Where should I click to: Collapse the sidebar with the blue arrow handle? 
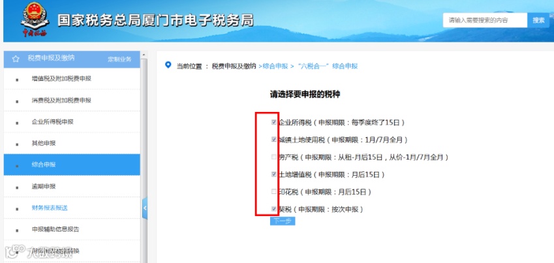click(x=144, y=208)
